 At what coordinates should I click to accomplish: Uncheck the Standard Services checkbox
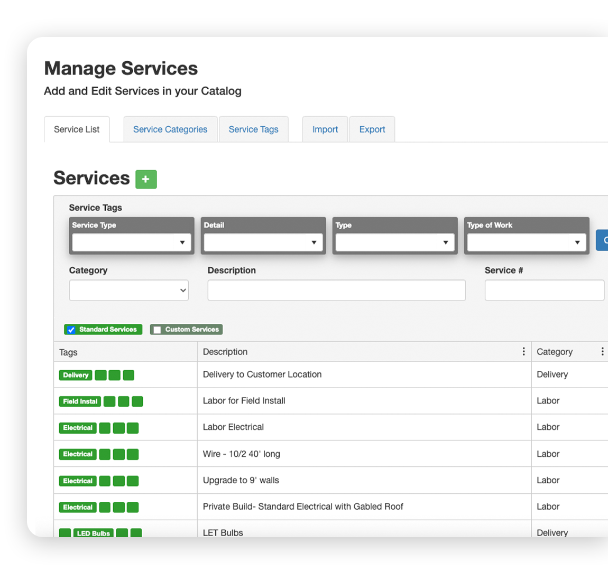click(71, 330)
